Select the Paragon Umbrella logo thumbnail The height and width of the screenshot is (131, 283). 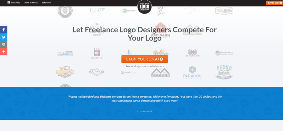pos(192,72)
